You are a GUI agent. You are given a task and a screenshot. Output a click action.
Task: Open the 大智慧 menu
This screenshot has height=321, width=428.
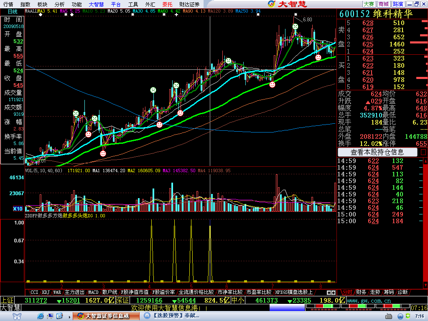tap(97, 4)
